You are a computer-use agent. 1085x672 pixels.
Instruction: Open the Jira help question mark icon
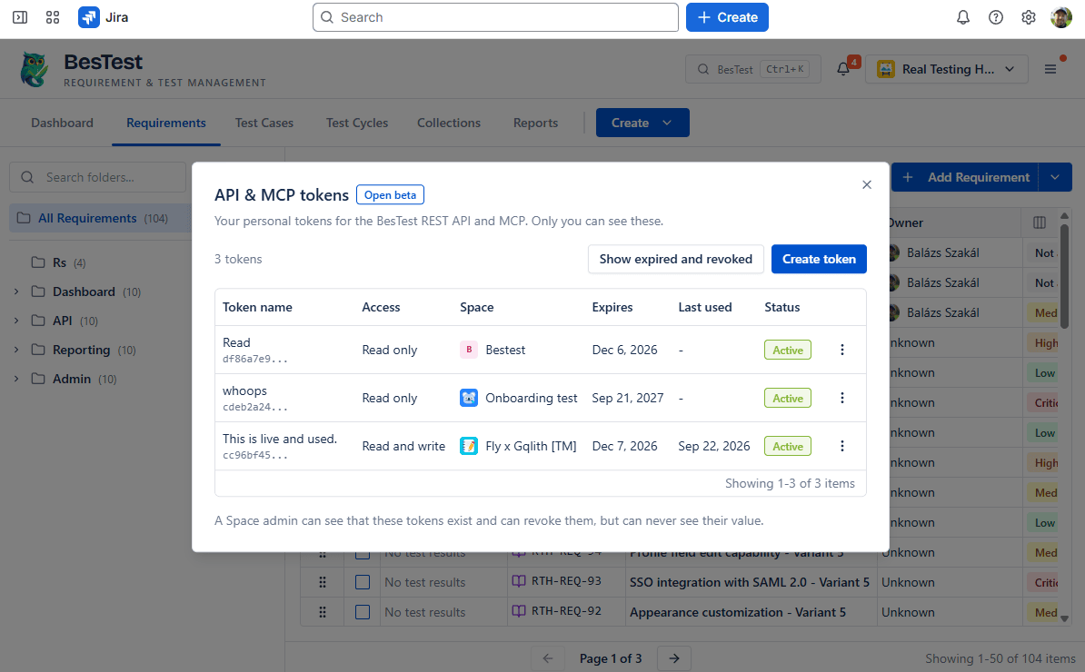(996, 17)
